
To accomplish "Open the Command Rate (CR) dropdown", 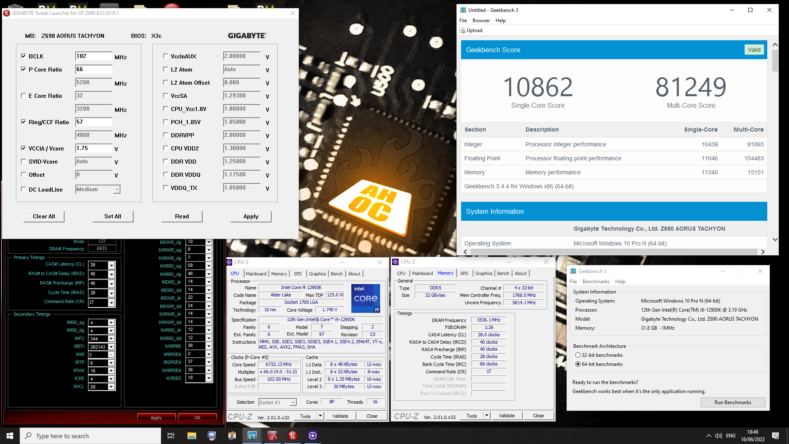I will 111,303.
